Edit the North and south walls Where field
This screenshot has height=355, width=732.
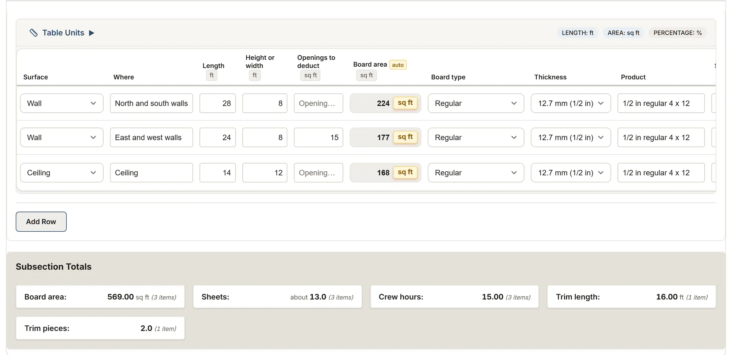152,103
